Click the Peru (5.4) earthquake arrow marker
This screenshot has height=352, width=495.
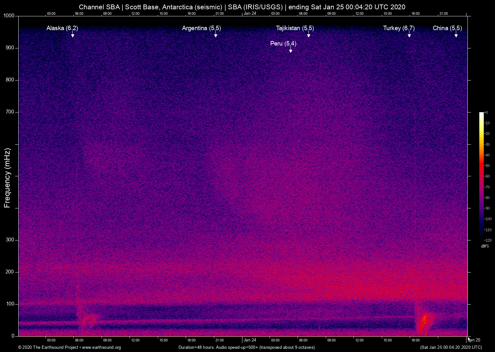(x=291, y=50)
